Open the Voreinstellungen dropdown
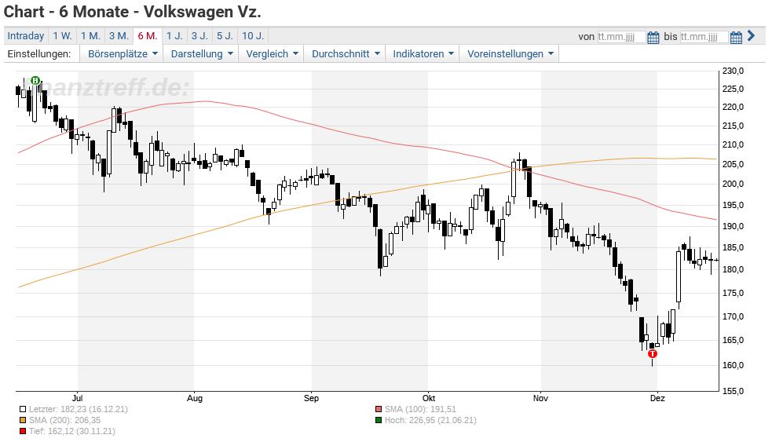The image size is (772, 442). point(510,53)
